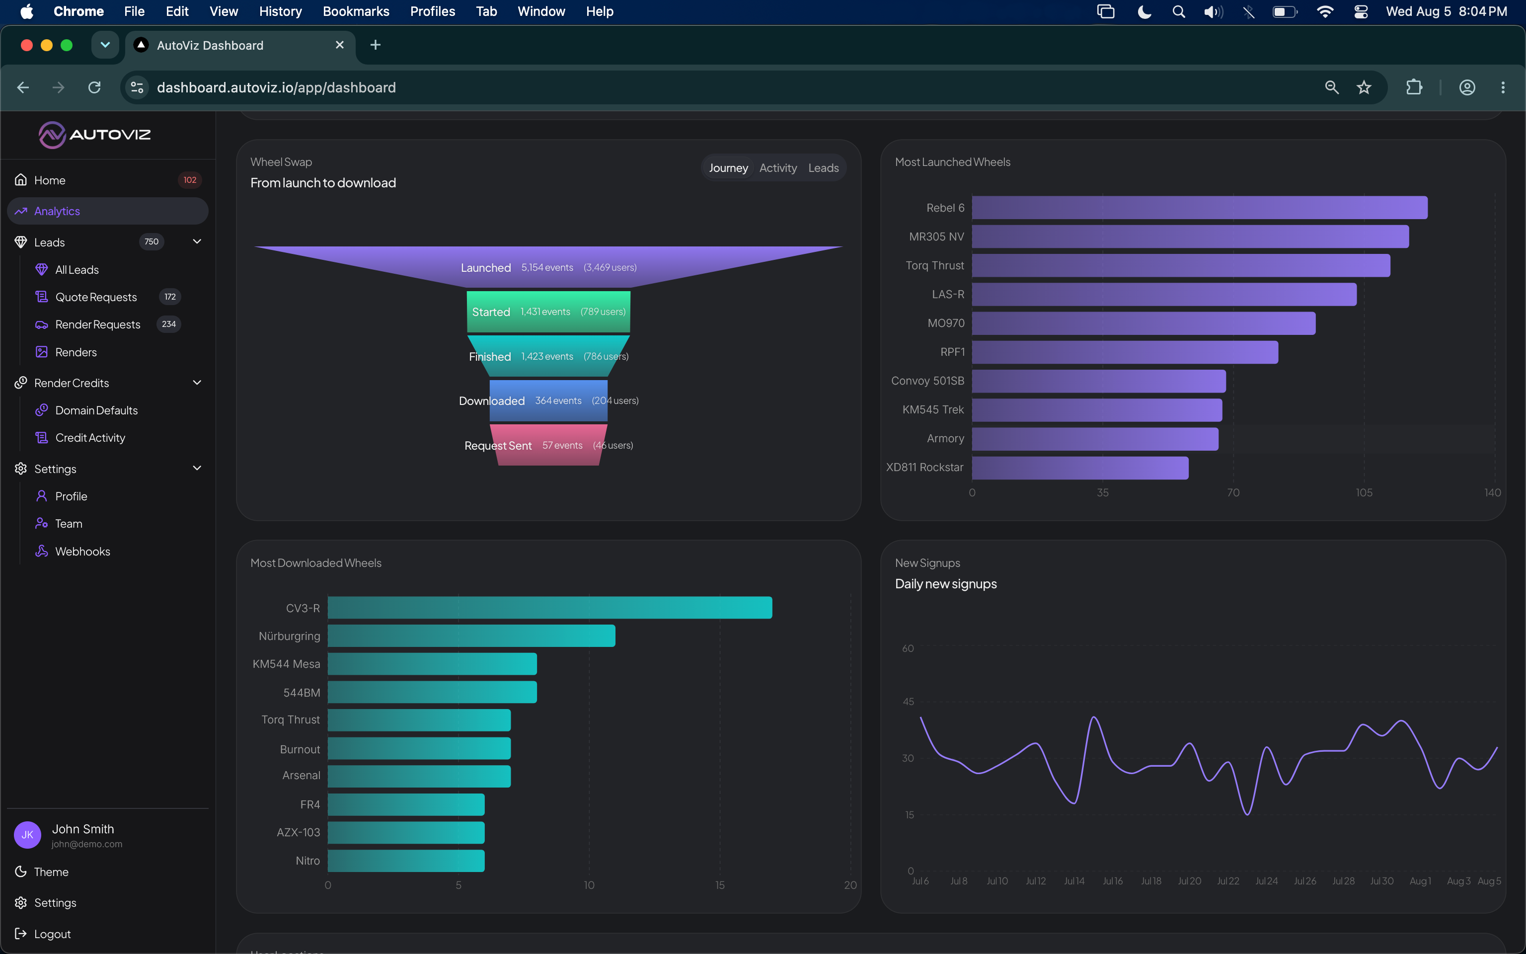This screenshot has width=1526, height=954.
Task: Click the JK user avatar
Action: pos(28,835)
